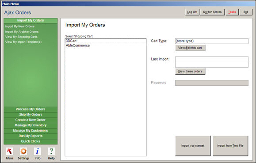256x163 pixels.
Task: Open Import My New Orders link
Action: coord(20,27)
